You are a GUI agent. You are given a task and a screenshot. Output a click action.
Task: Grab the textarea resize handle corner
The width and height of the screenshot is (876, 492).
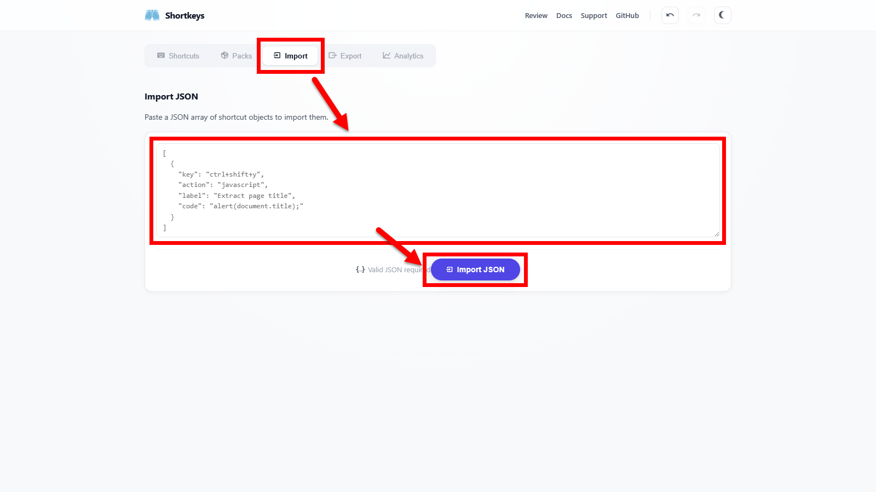click(x=717, y=234)
